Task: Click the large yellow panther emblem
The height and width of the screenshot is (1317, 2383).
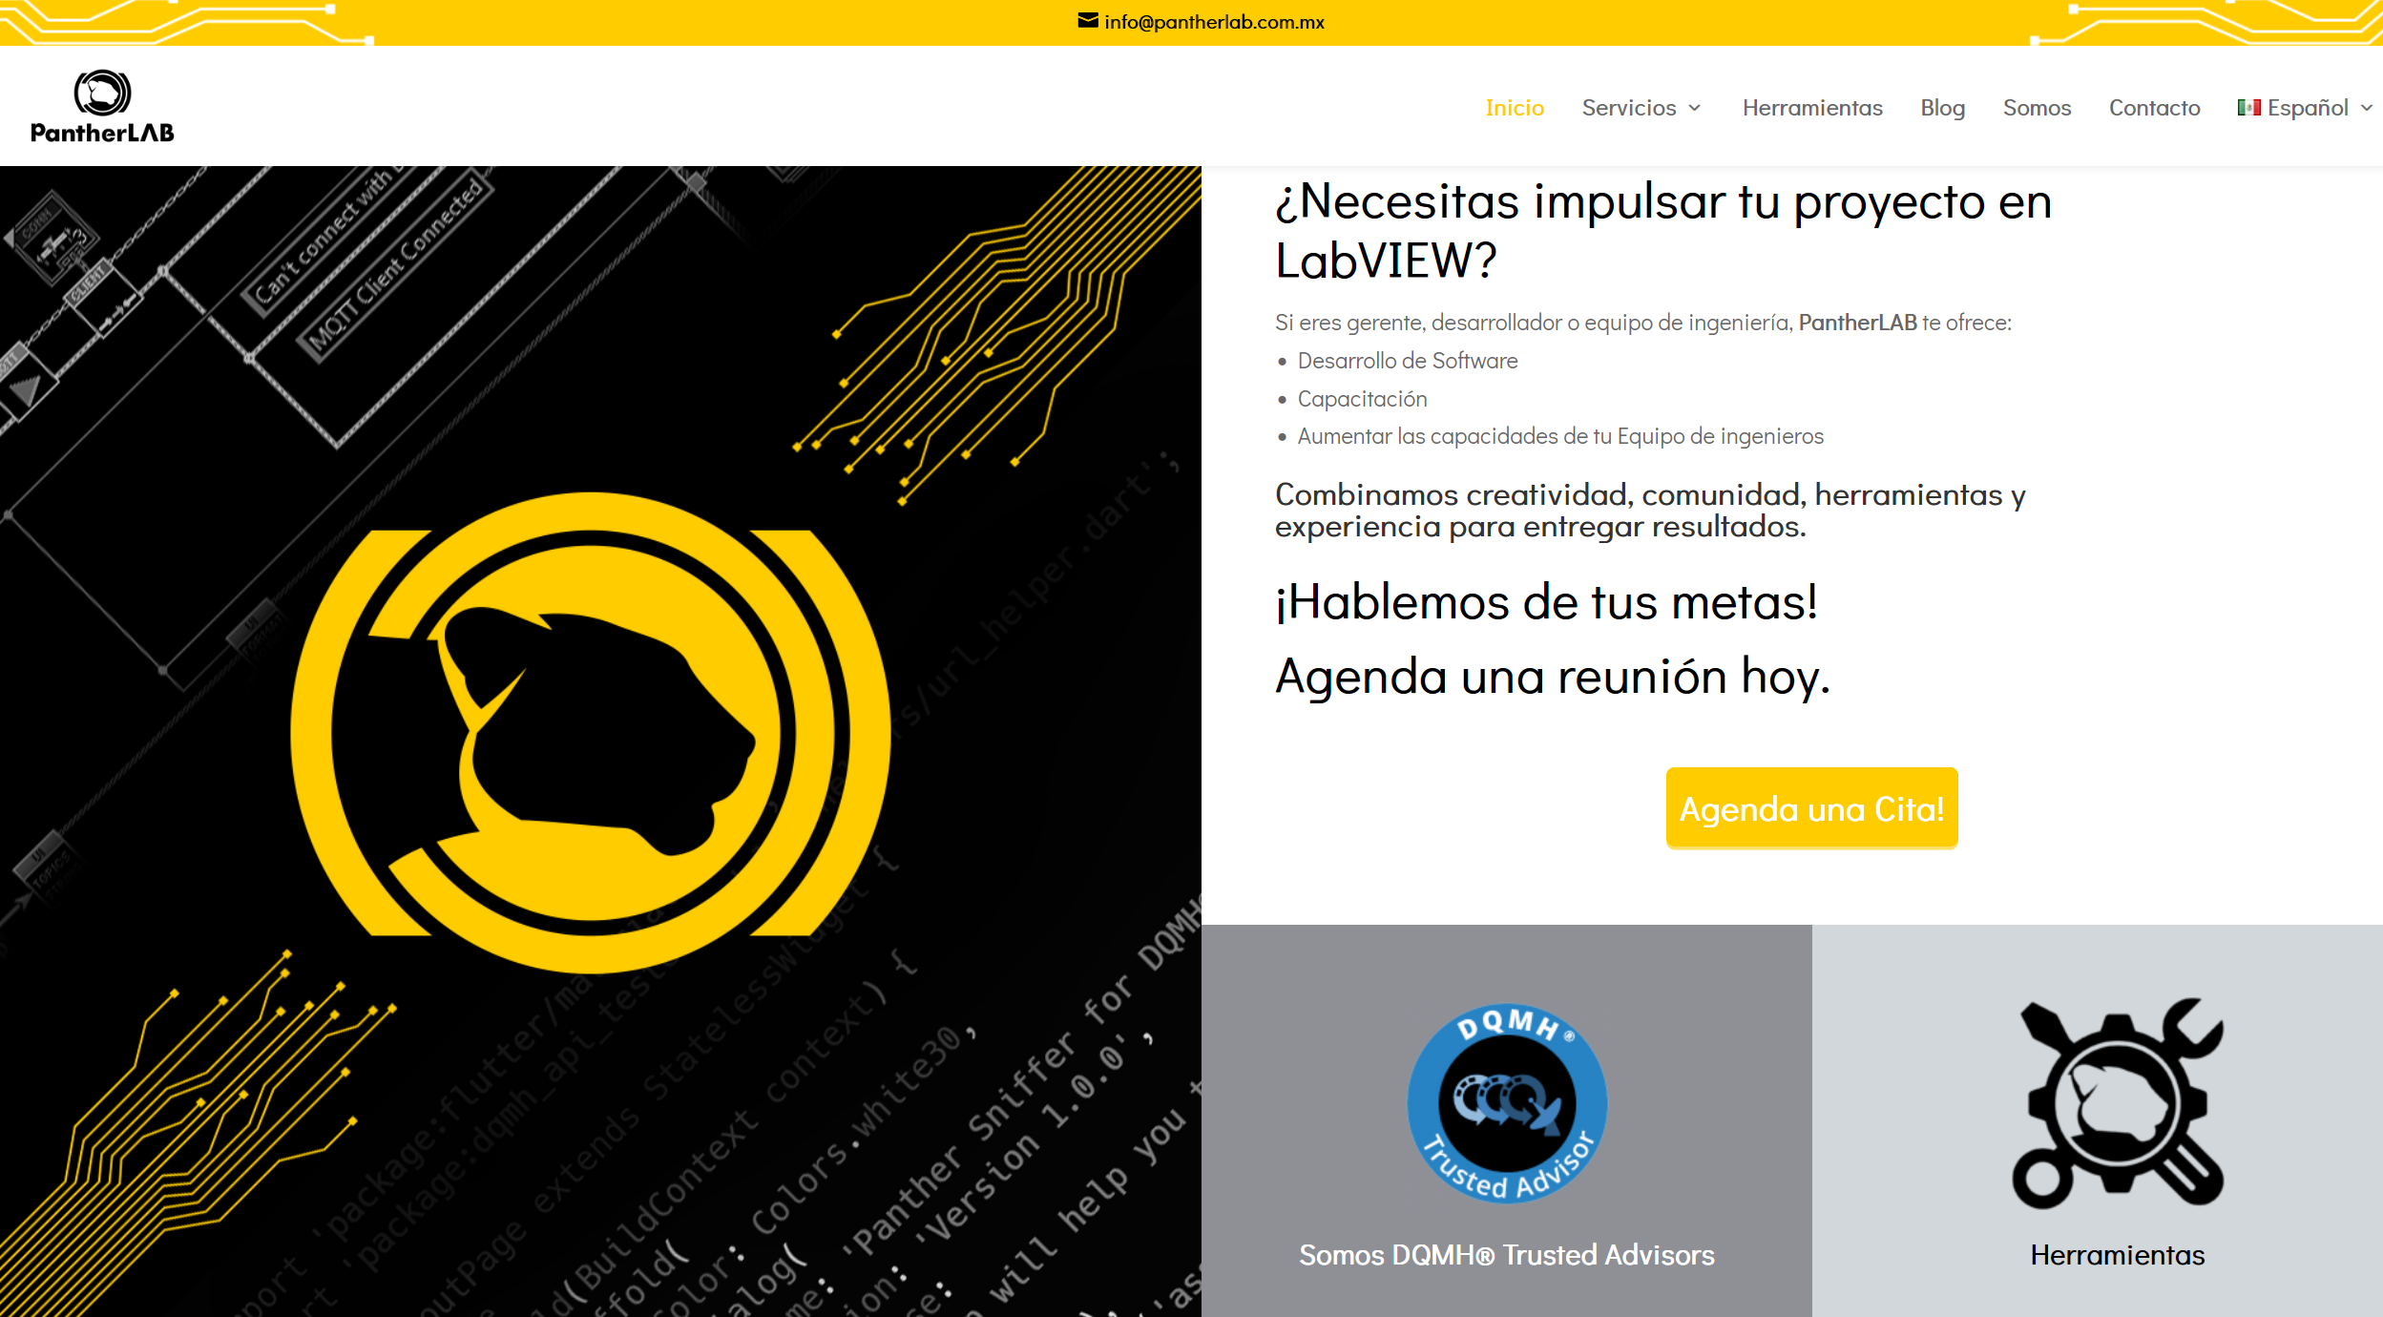Action: point(590,733)
